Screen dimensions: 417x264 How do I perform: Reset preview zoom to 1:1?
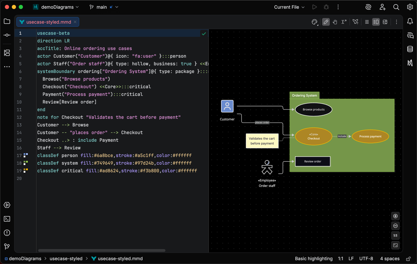tap(395, 236)
